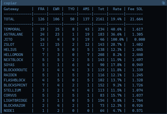Click STELLIUM's fee 1.074

click(138, 90)
